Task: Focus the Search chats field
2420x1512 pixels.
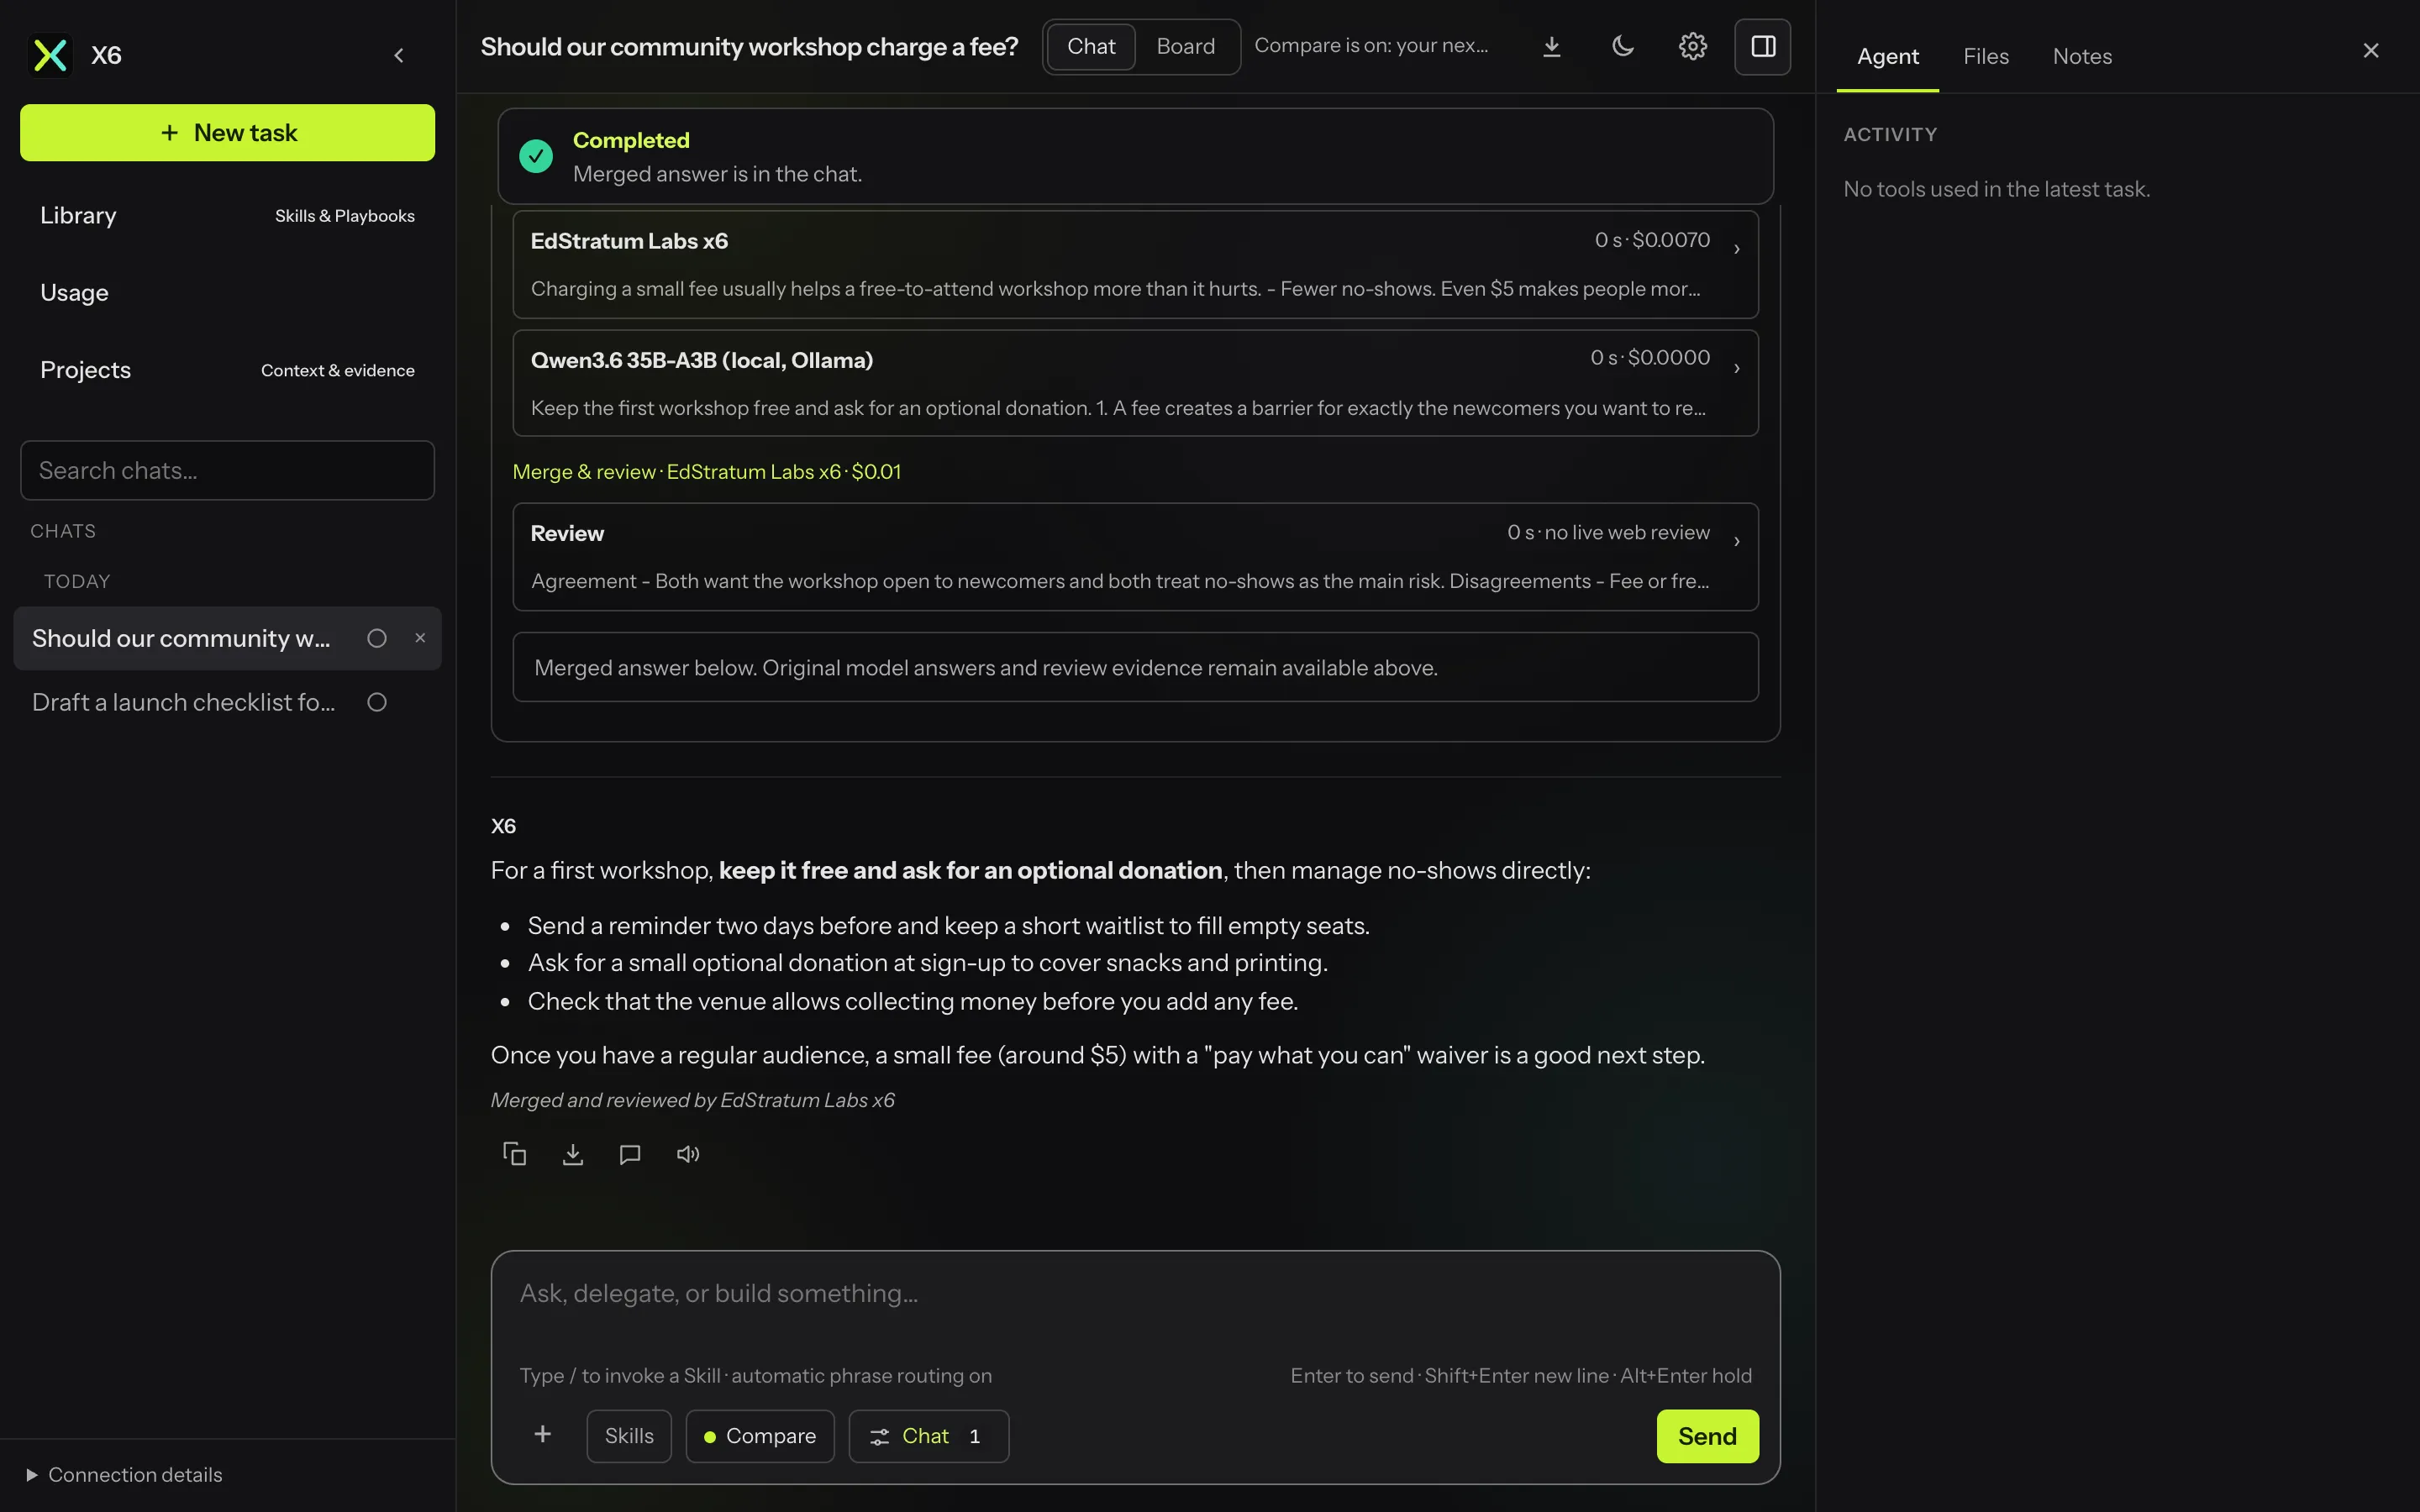Action: pyautogui.click(x=227, y=470)
